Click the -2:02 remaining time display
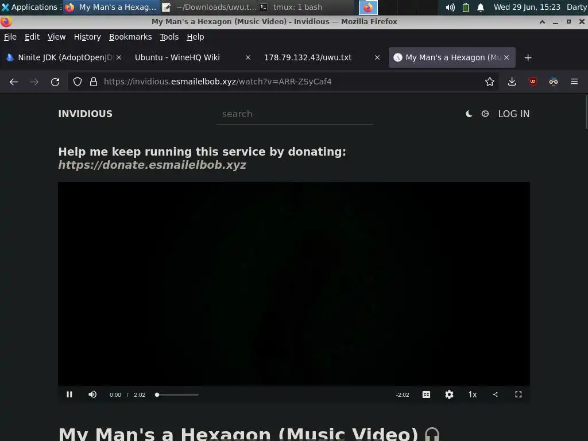 (x=403, y=395)
